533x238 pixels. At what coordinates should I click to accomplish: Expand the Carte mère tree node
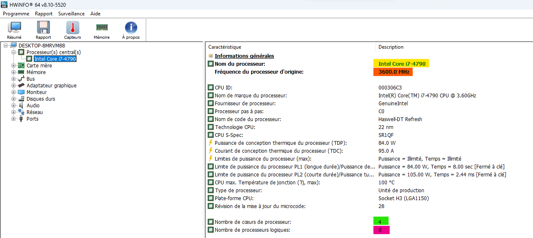click(14, 66)
